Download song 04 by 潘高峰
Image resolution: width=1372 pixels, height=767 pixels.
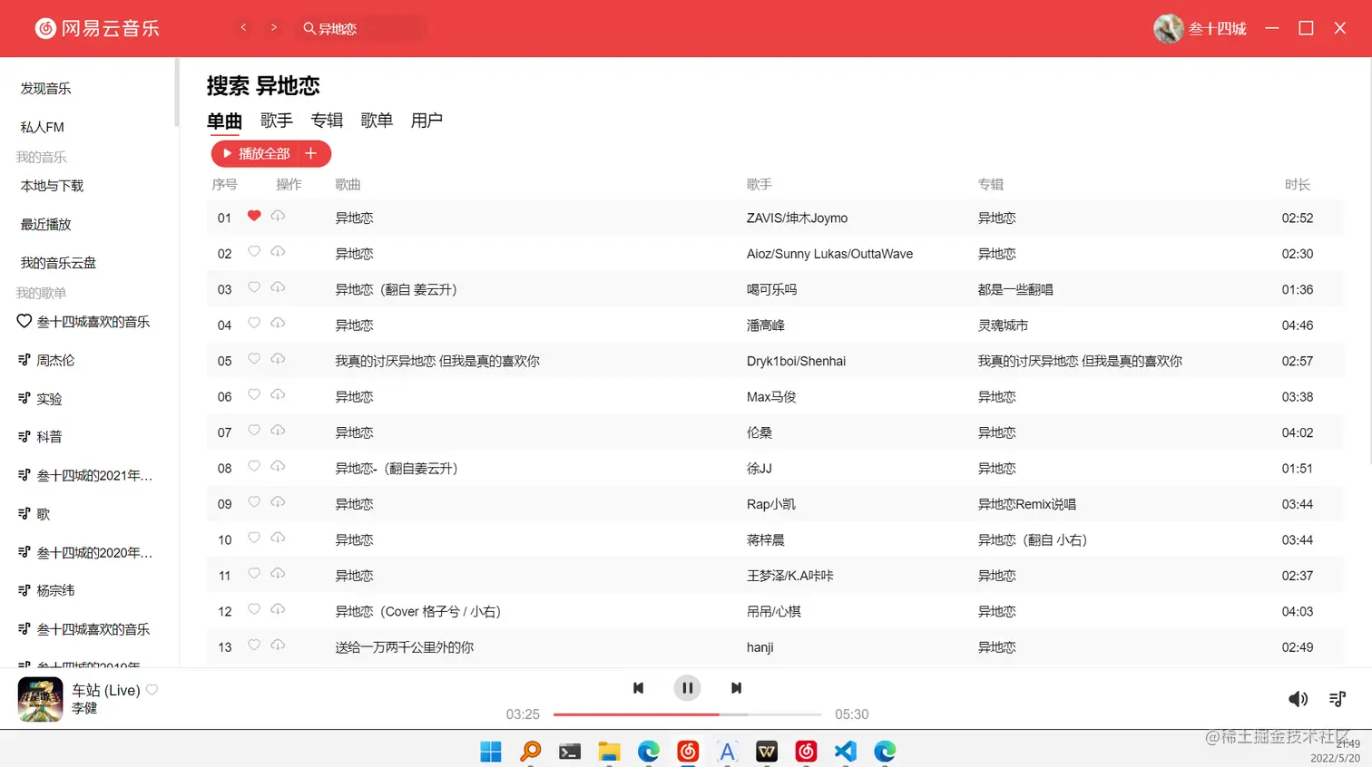pyautogui.click(x=278, y=323)
